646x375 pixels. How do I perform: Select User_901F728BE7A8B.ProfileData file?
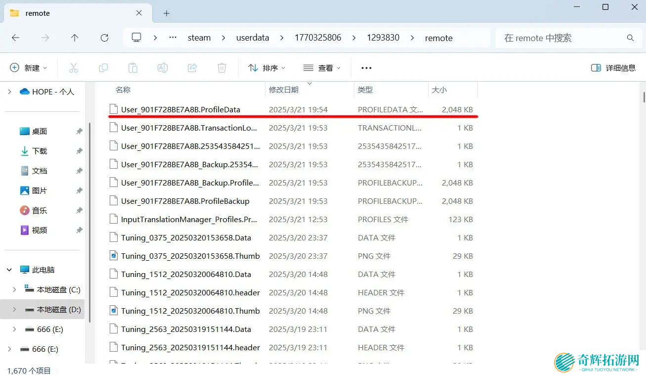[180, 109]
